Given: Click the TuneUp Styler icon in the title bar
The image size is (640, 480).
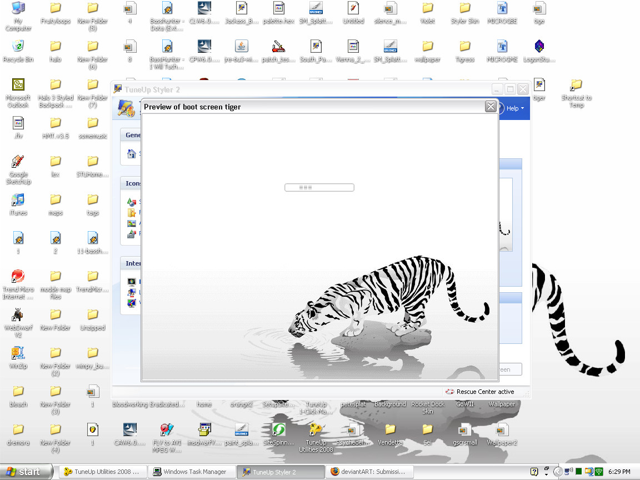Looking at the screenshot, I should (x=117, y=89).
